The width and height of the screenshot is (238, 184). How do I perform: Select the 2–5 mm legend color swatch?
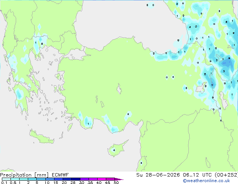click(x=32, y=179)
